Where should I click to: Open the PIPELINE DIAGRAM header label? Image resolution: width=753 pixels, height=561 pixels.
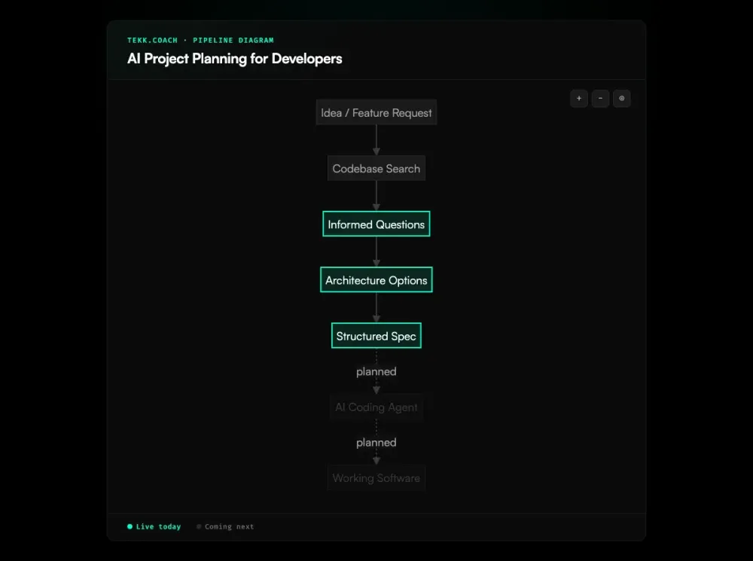233,40
